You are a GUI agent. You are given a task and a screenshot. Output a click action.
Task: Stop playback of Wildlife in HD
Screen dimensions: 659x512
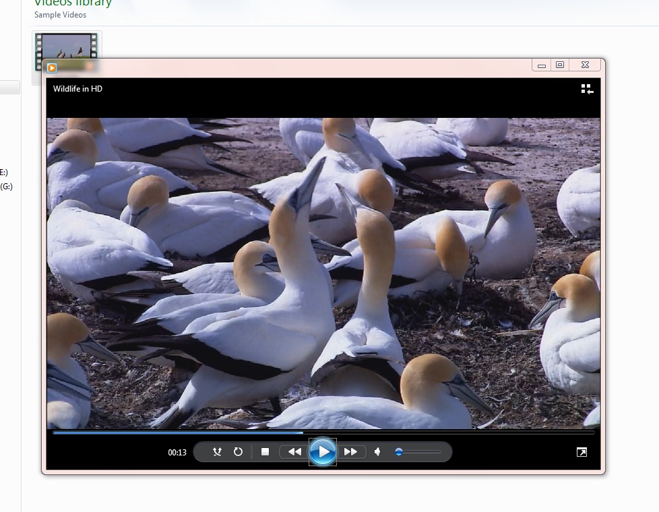pos(265,452)
